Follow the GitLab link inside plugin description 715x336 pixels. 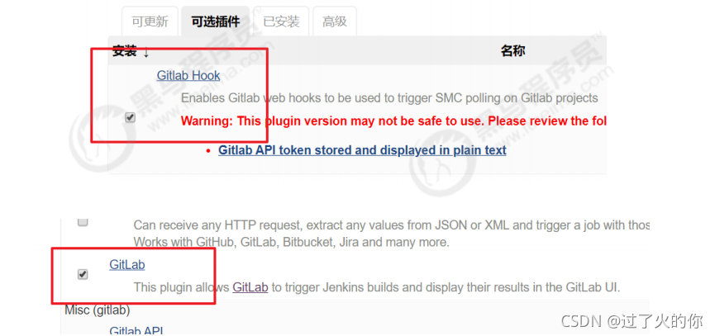pyautogui.click(x=250, y=287)
